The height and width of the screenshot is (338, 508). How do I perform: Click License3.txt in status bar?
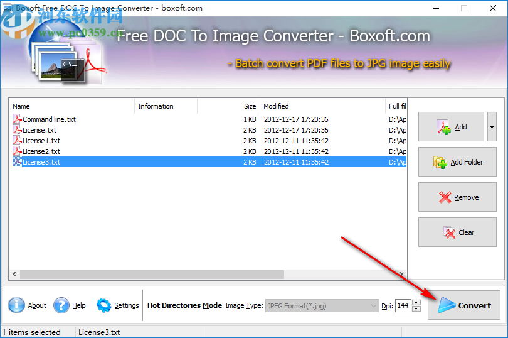(x=99, y=332)
